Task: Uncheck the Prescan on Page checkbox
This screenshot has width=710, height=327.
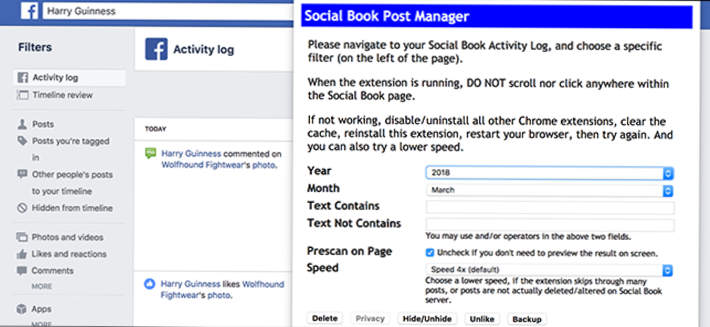Action: [430, 253]
